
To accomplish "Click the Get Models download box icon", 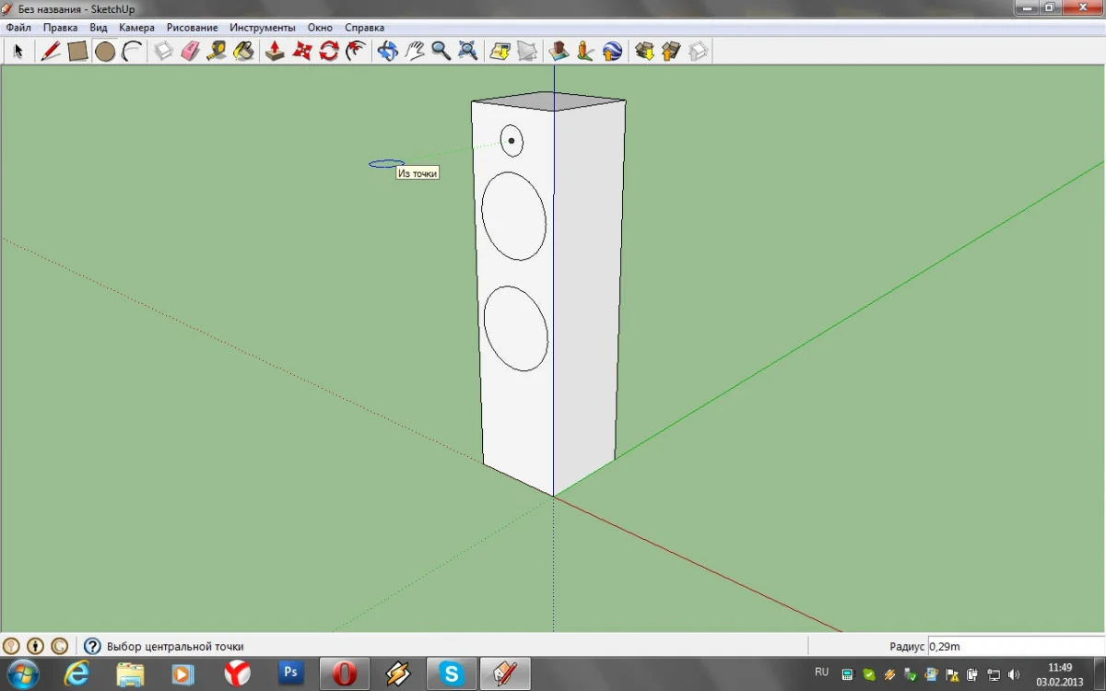I will (644, 51).
